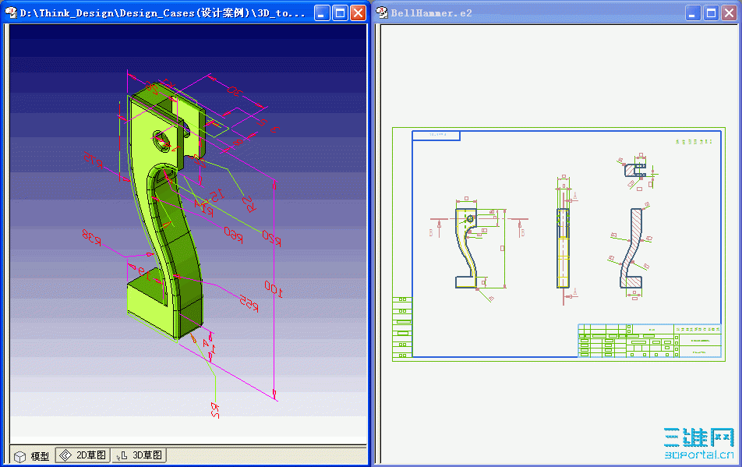Select the hatched section view in drawing
Screen dimensions: 742x467
pyautogui.click(x=632, y=249)
